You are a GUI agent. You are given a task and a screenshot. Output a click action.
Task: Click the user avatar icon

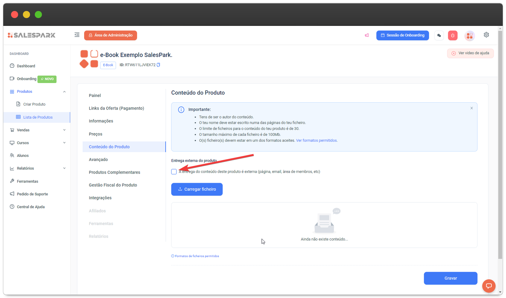click(469, 36)
